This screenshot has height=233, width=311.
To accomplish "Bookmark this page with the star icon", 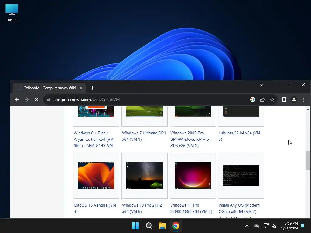I will (x=272, y=100).
